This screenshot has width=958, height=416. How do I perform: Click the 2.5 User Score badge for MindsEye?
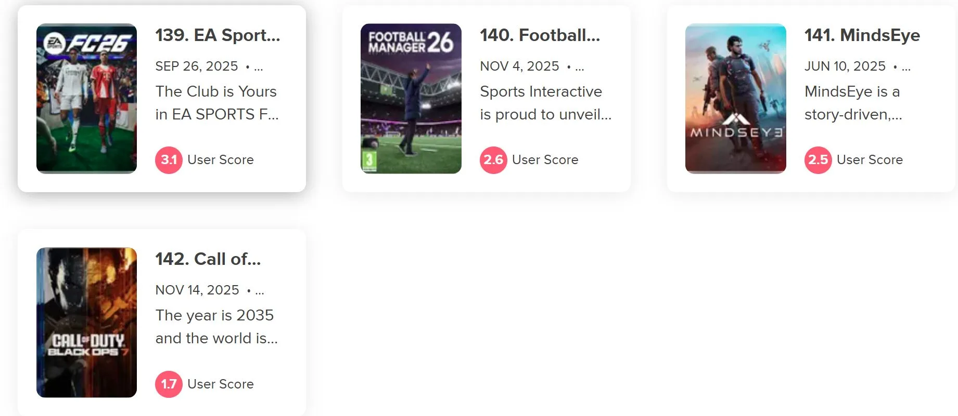(818, 160)
